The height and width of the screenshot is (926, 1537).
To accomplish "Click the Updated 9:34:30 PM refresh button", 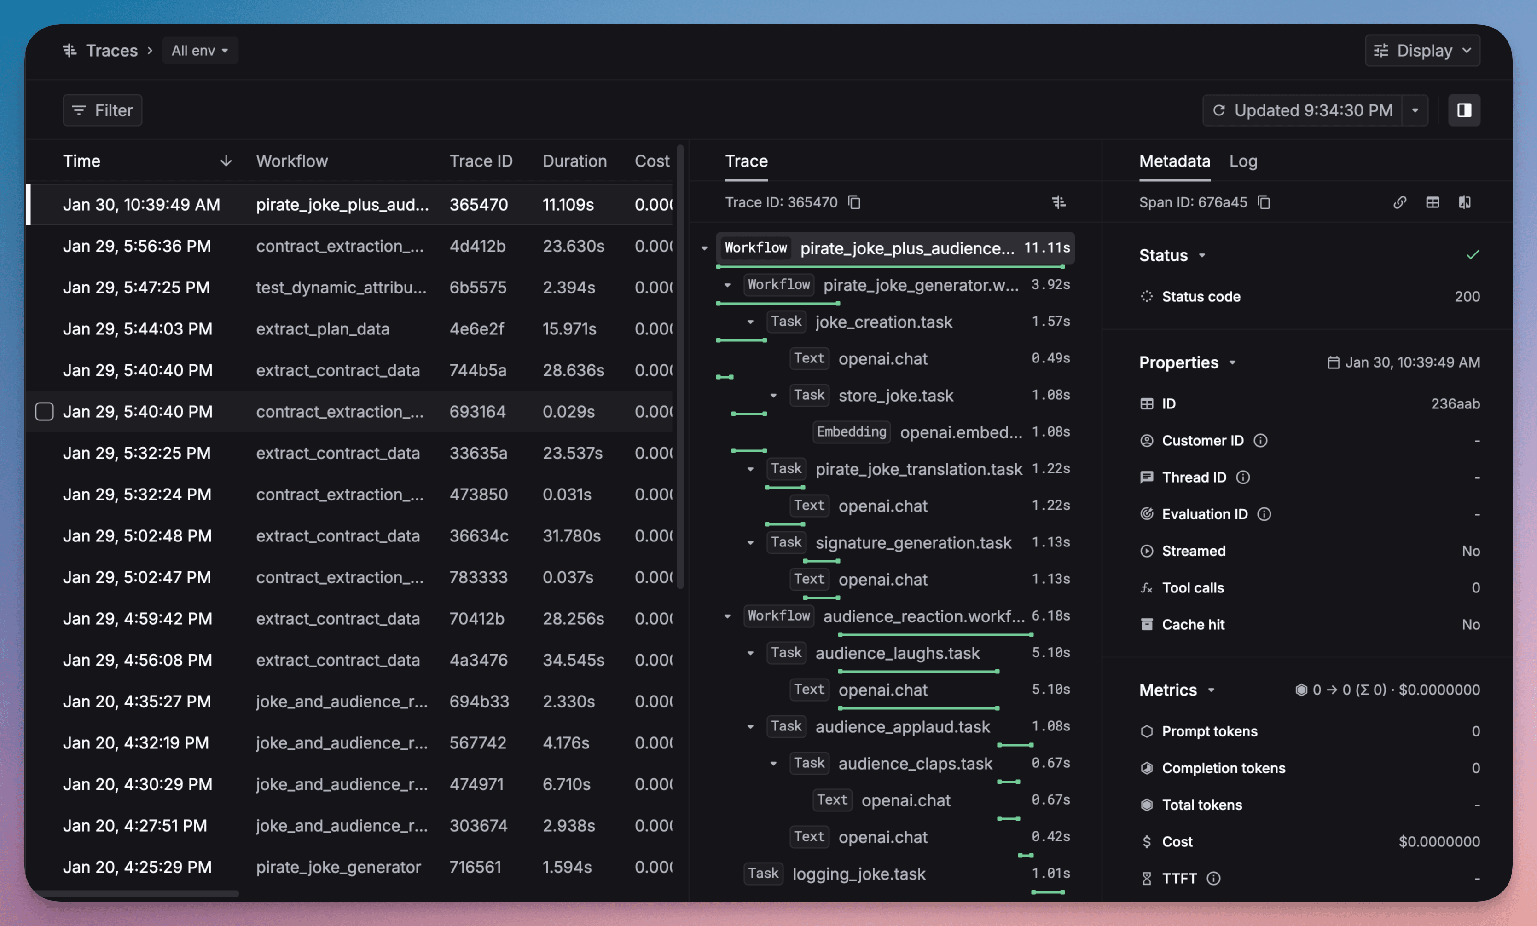I will (x=1302, y=110).
